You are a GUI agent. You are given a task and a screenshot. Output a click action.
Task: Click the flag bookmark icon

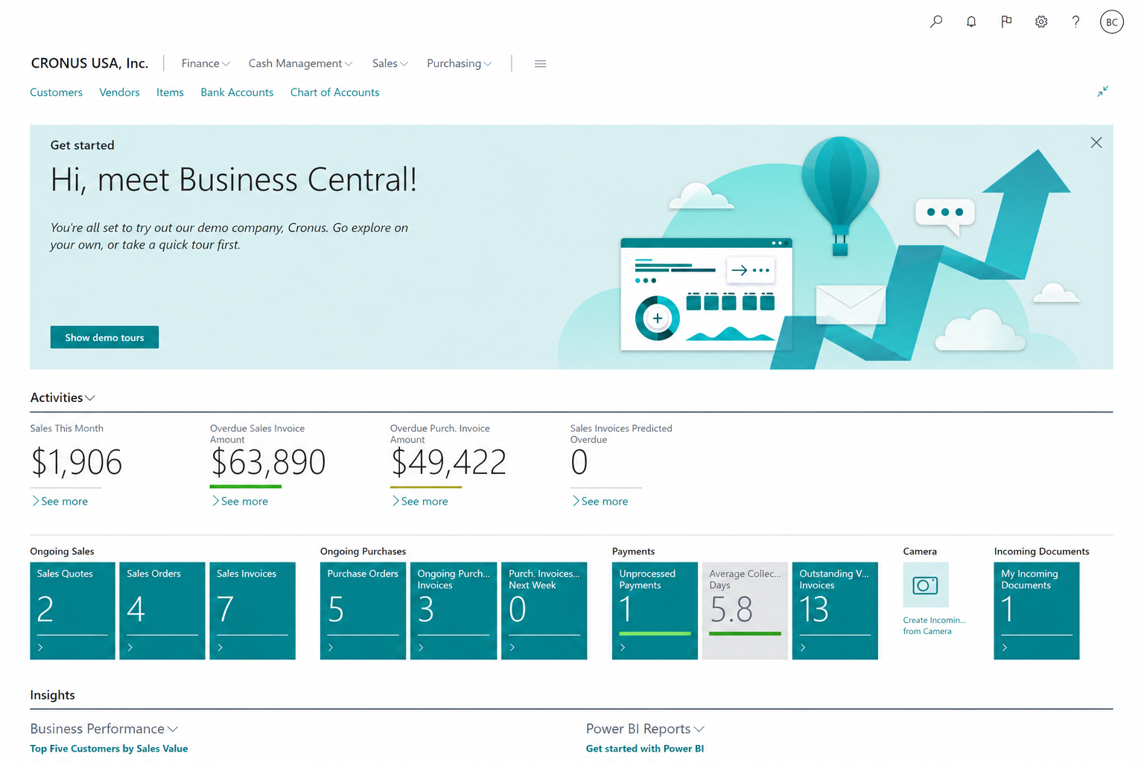[1006, 22]
